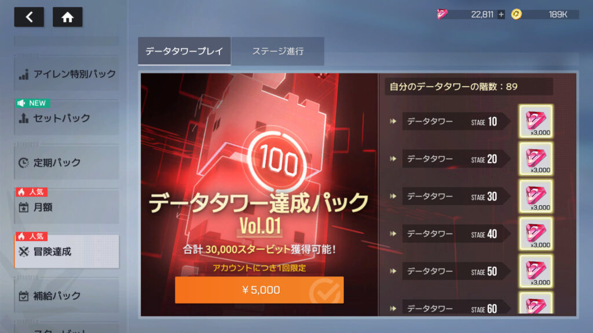The width and height of the screenshot is (593, 333).
Task: Purchase the pack for ¥5,000
Action: coord(259,290)
